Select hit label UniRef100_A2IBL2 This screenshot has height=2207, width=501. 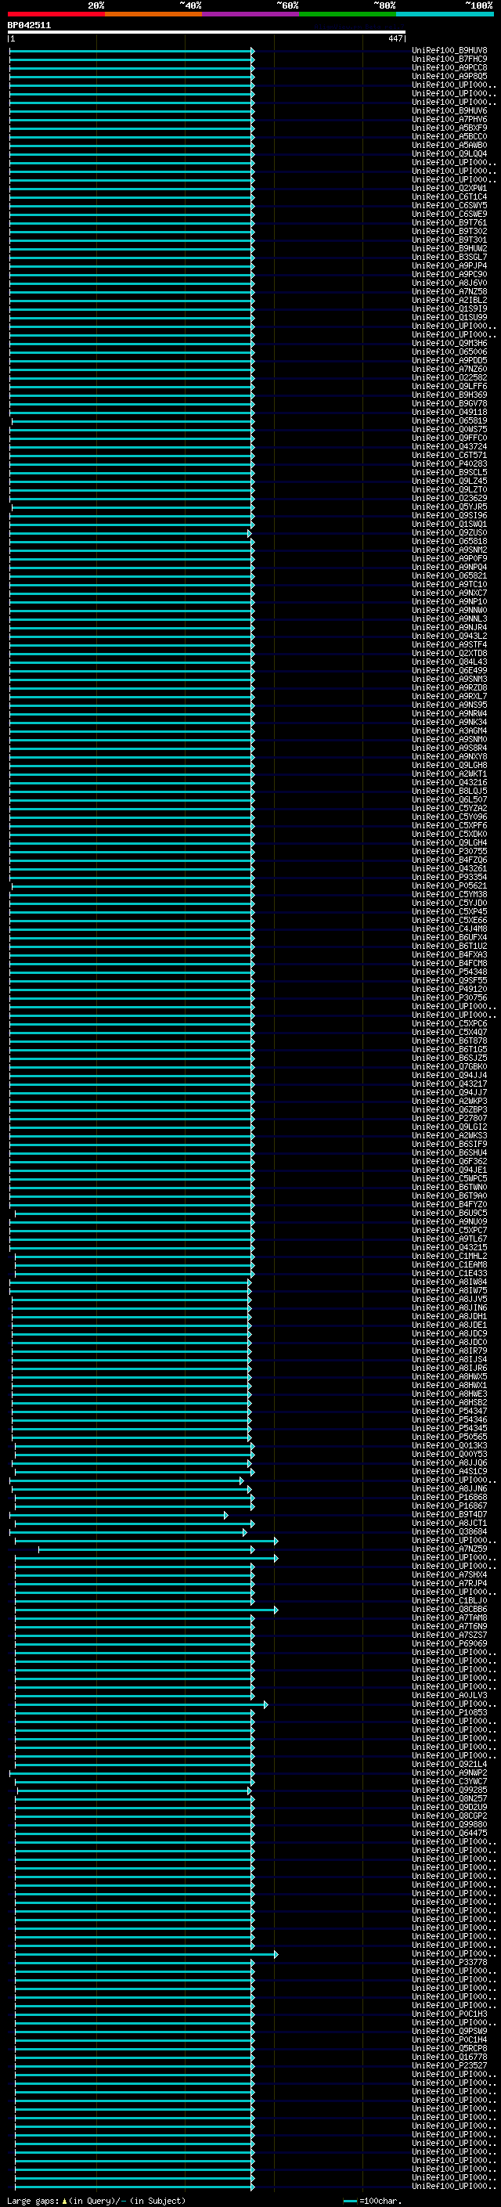(x=449, y=300)
